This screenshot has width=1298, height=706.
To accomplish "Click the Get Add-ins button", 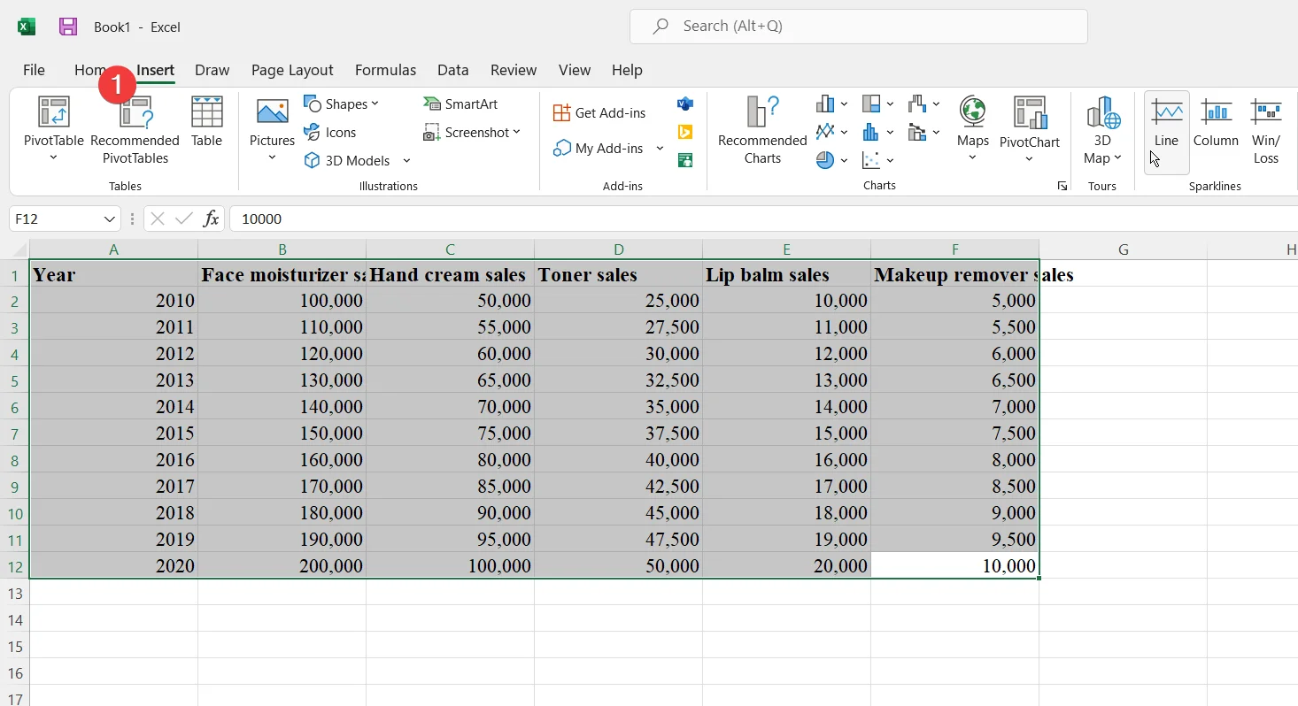I will click(599, 112).
